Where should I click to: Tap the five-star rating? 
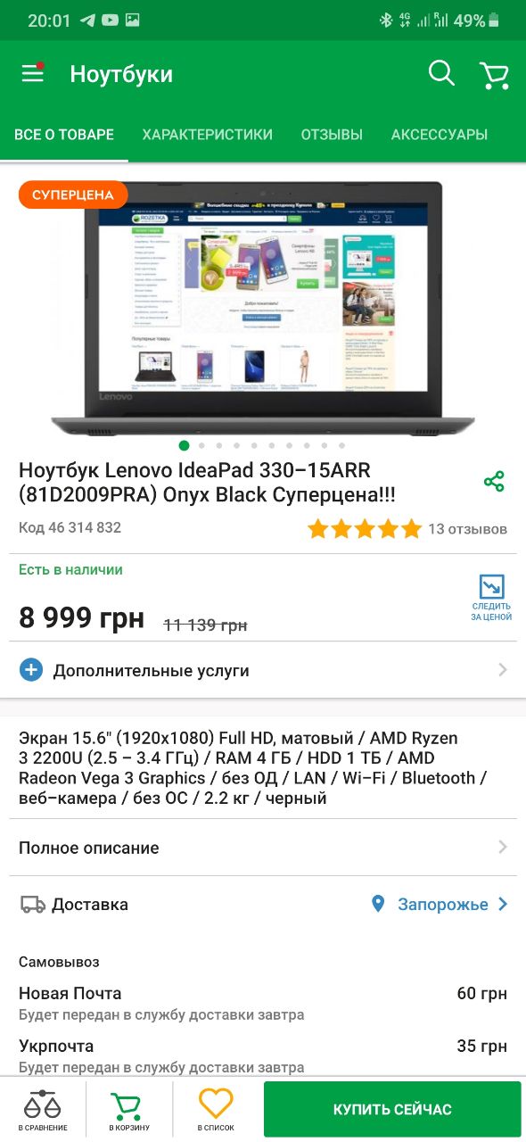point(364,529)
